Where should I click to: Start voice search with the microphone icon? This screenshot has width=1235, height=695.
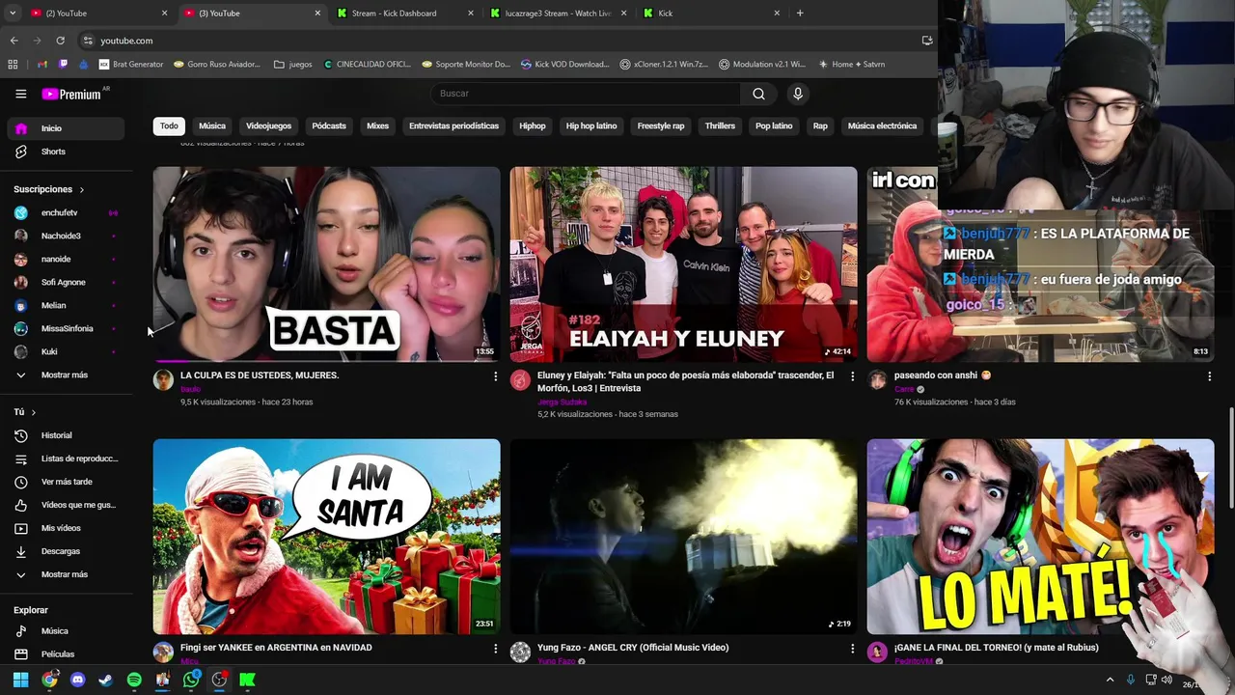click(x=797, y=94)
